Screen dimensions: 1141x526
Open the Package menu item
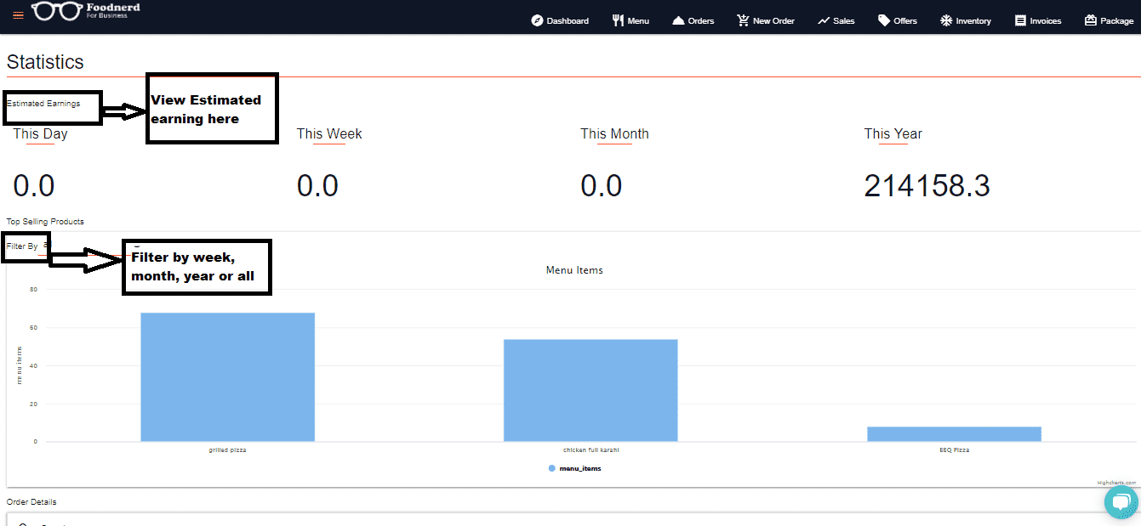(1109, 20)
